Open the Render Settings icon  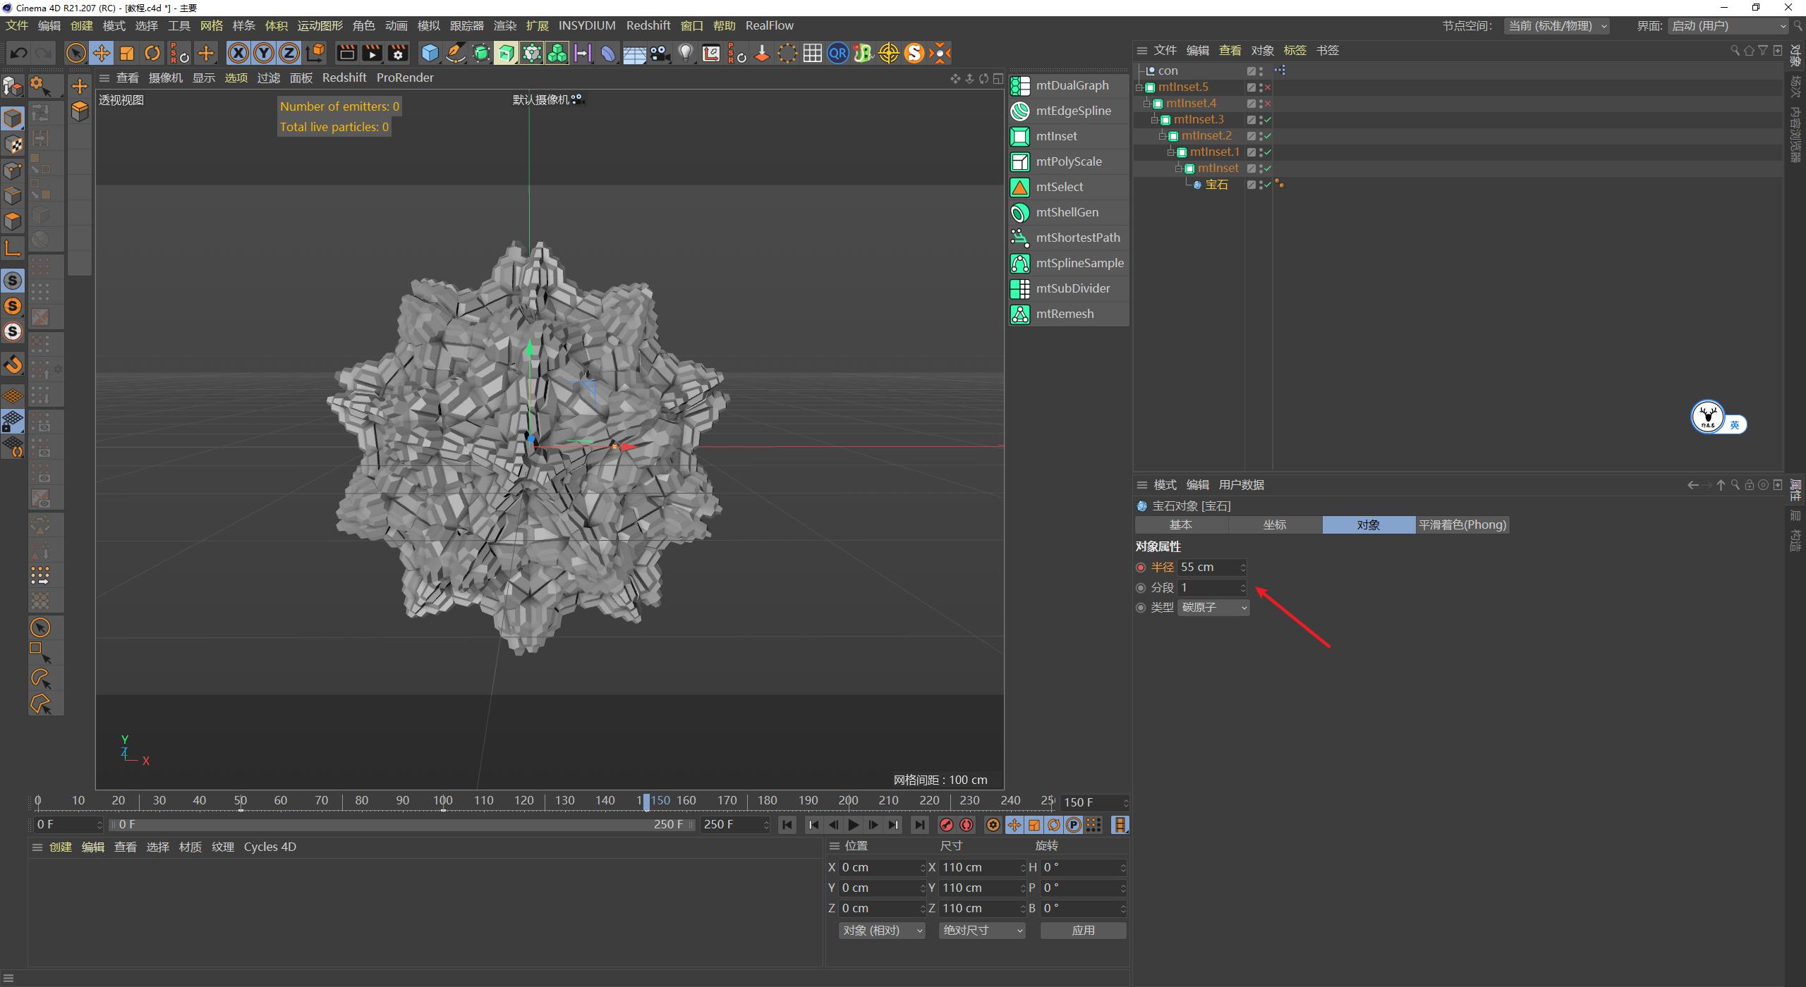(x=397, y=53)
